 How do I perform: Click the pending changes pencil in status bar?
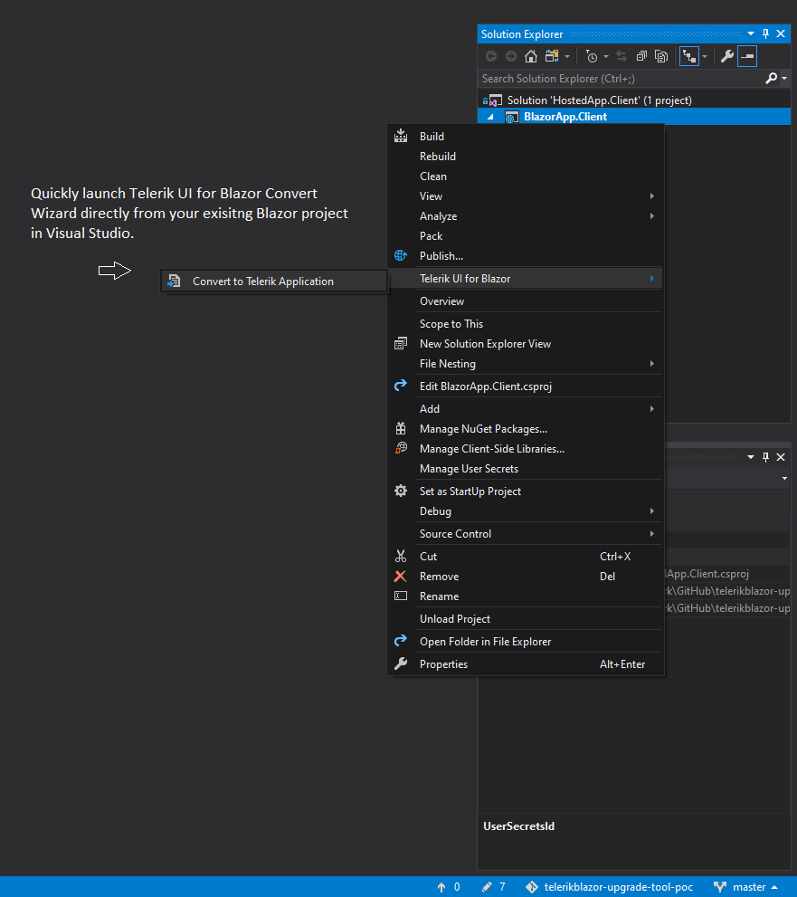487,887
